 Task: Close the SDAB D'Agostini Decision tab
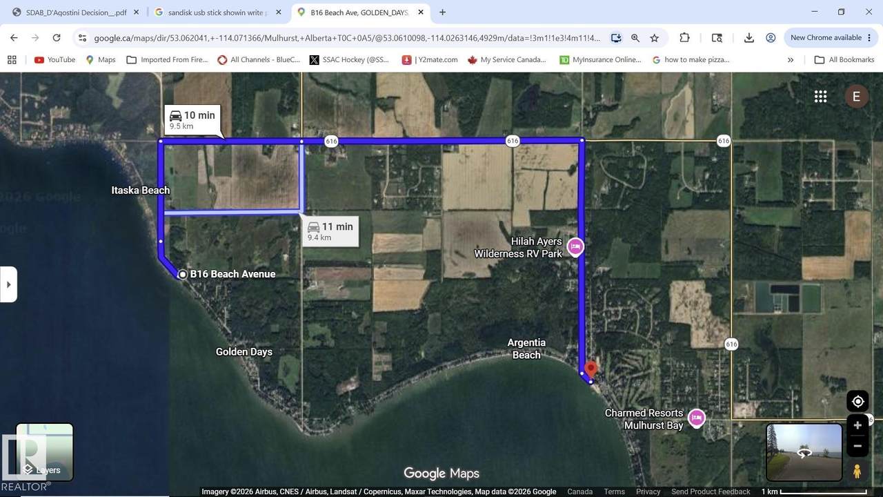pyautogui.click(x=137, y=12)
